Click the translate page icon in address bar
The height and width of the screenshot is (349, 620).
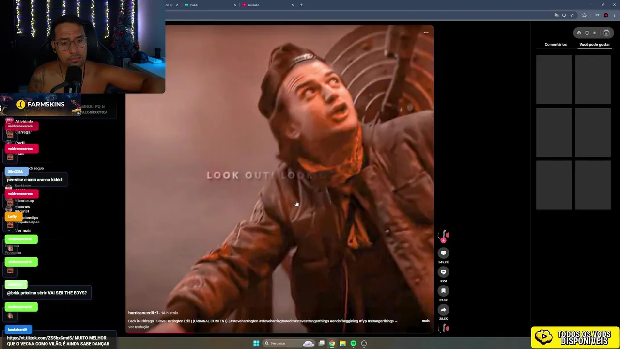557,16
